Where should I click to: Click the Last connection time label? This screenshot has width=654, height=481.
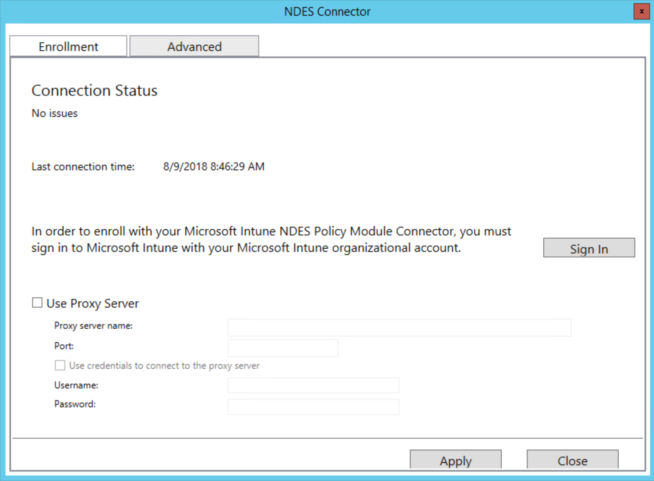[83, 167]
